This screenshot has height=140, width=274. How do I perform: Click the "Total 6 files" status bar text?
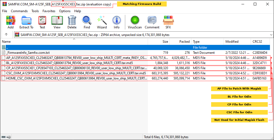(166, 137)
